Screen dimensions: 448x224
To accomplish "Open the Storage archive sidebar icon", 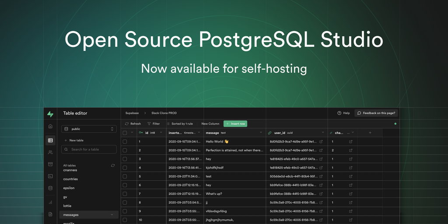I will (x=50, y=164).
